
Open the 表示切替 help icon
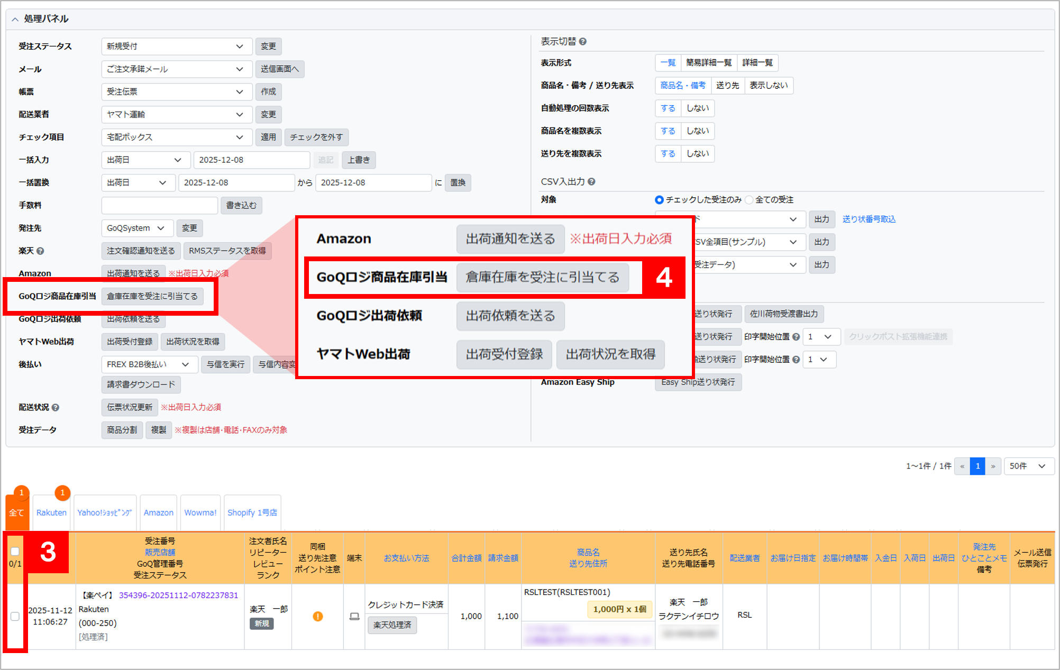(582, 41)
